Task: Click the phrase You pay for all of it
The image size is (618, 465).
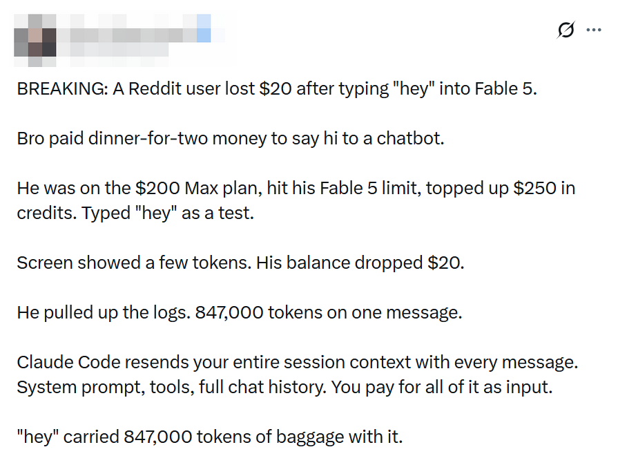Action: tap(405, 388)
